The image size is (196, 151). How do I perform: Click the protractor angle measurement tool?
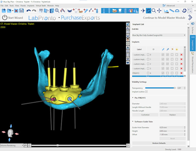tap(177, 11)
